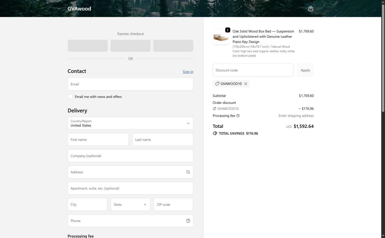The width and height of the screenshot is (385, 238).
Task: Click the Oak Solid Wood Box Bed title
Action: (x=263, y=36)
